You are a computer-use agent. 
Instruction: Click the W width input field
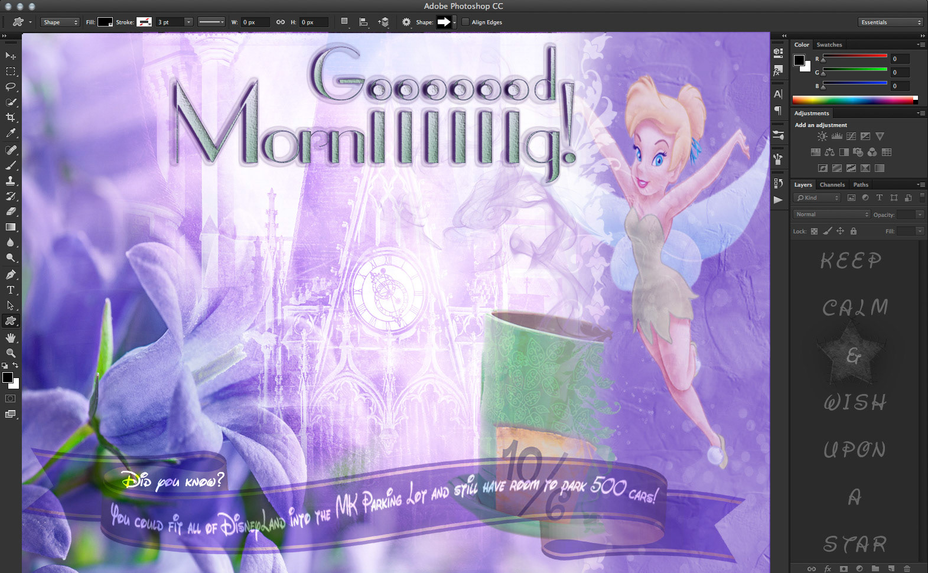(255, 22)
